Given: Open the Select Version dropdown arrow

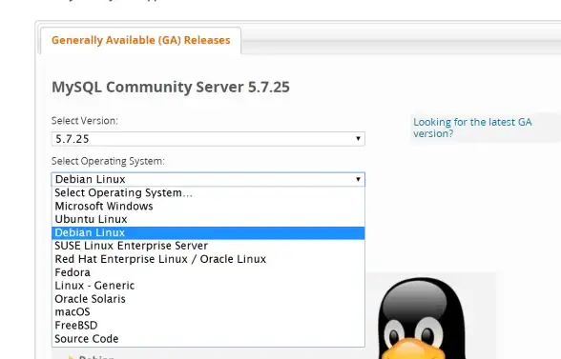Looking at the screenshot, I should [x=358, y=139].
